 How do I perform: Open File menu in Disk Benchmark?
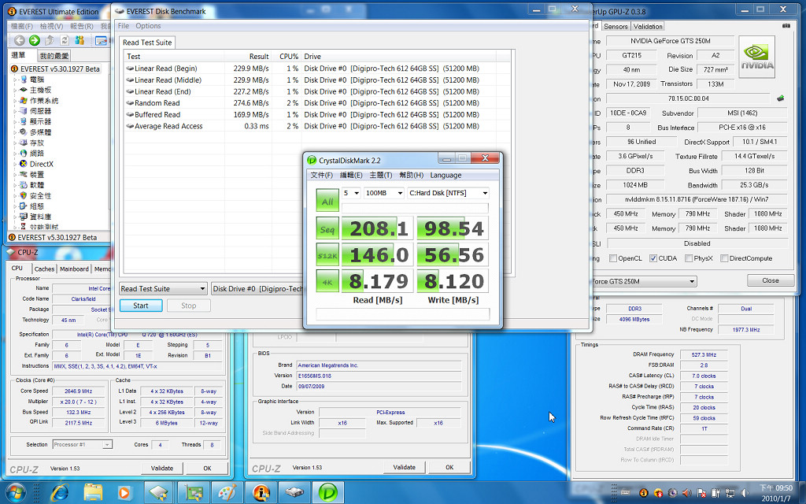coord(124,26)
